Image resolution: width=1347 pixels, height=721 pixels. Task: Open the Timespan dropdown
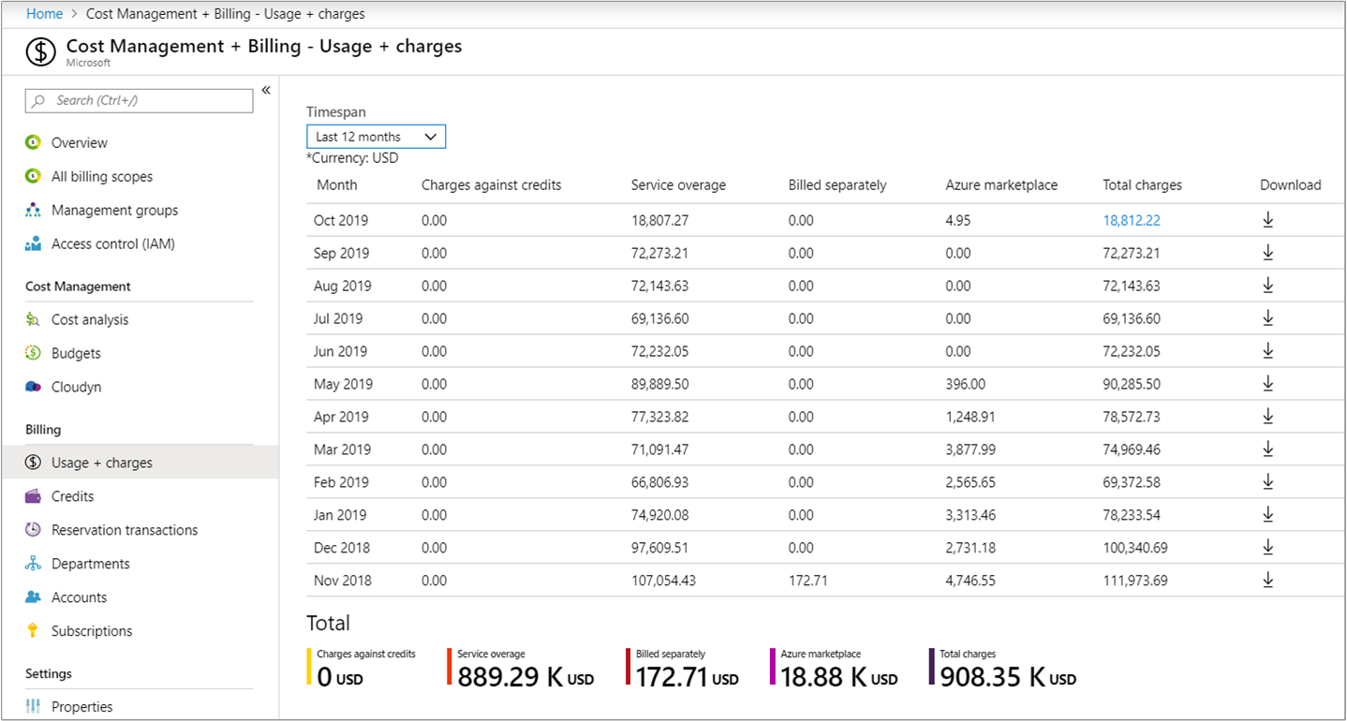tap(376, 137)
